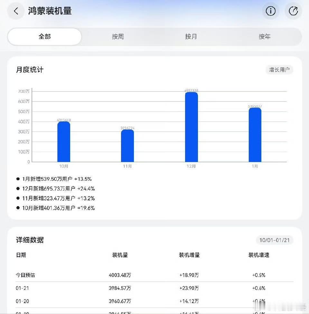Select the 12月 bar in chart
Screen dimensions: 309x314
[x=191, y=127]
